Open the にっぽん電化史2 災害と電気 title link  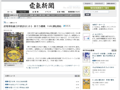(x=103, y=80)
